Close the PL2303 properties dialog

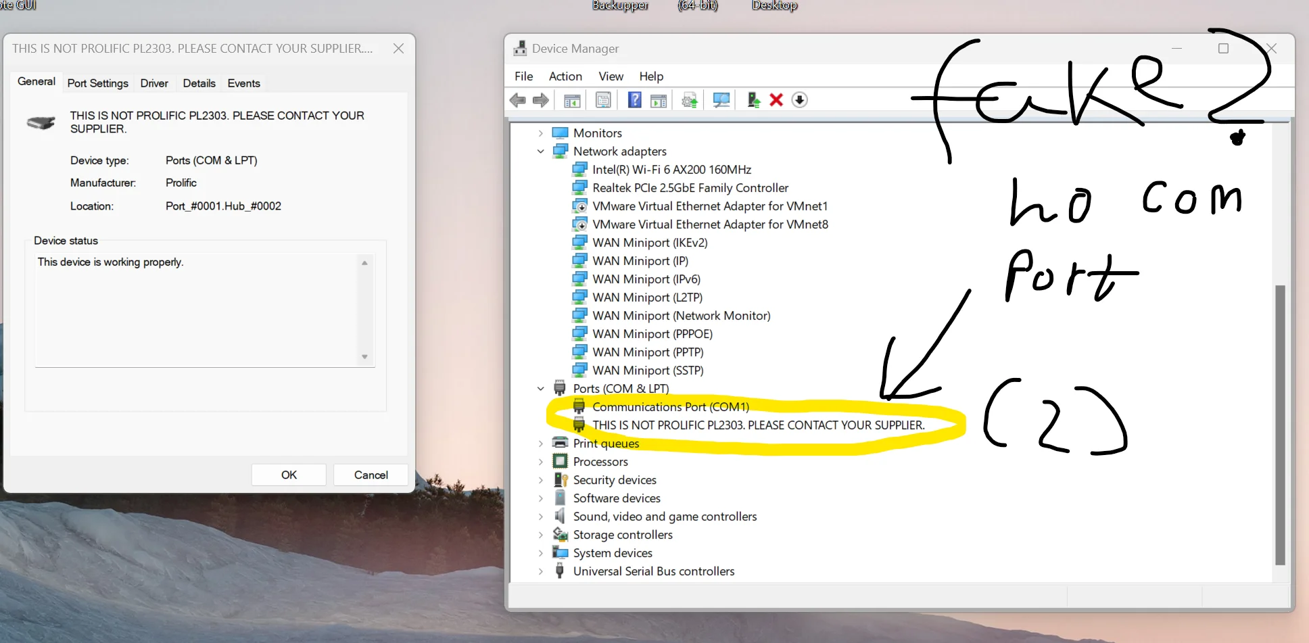coord(398,49)
